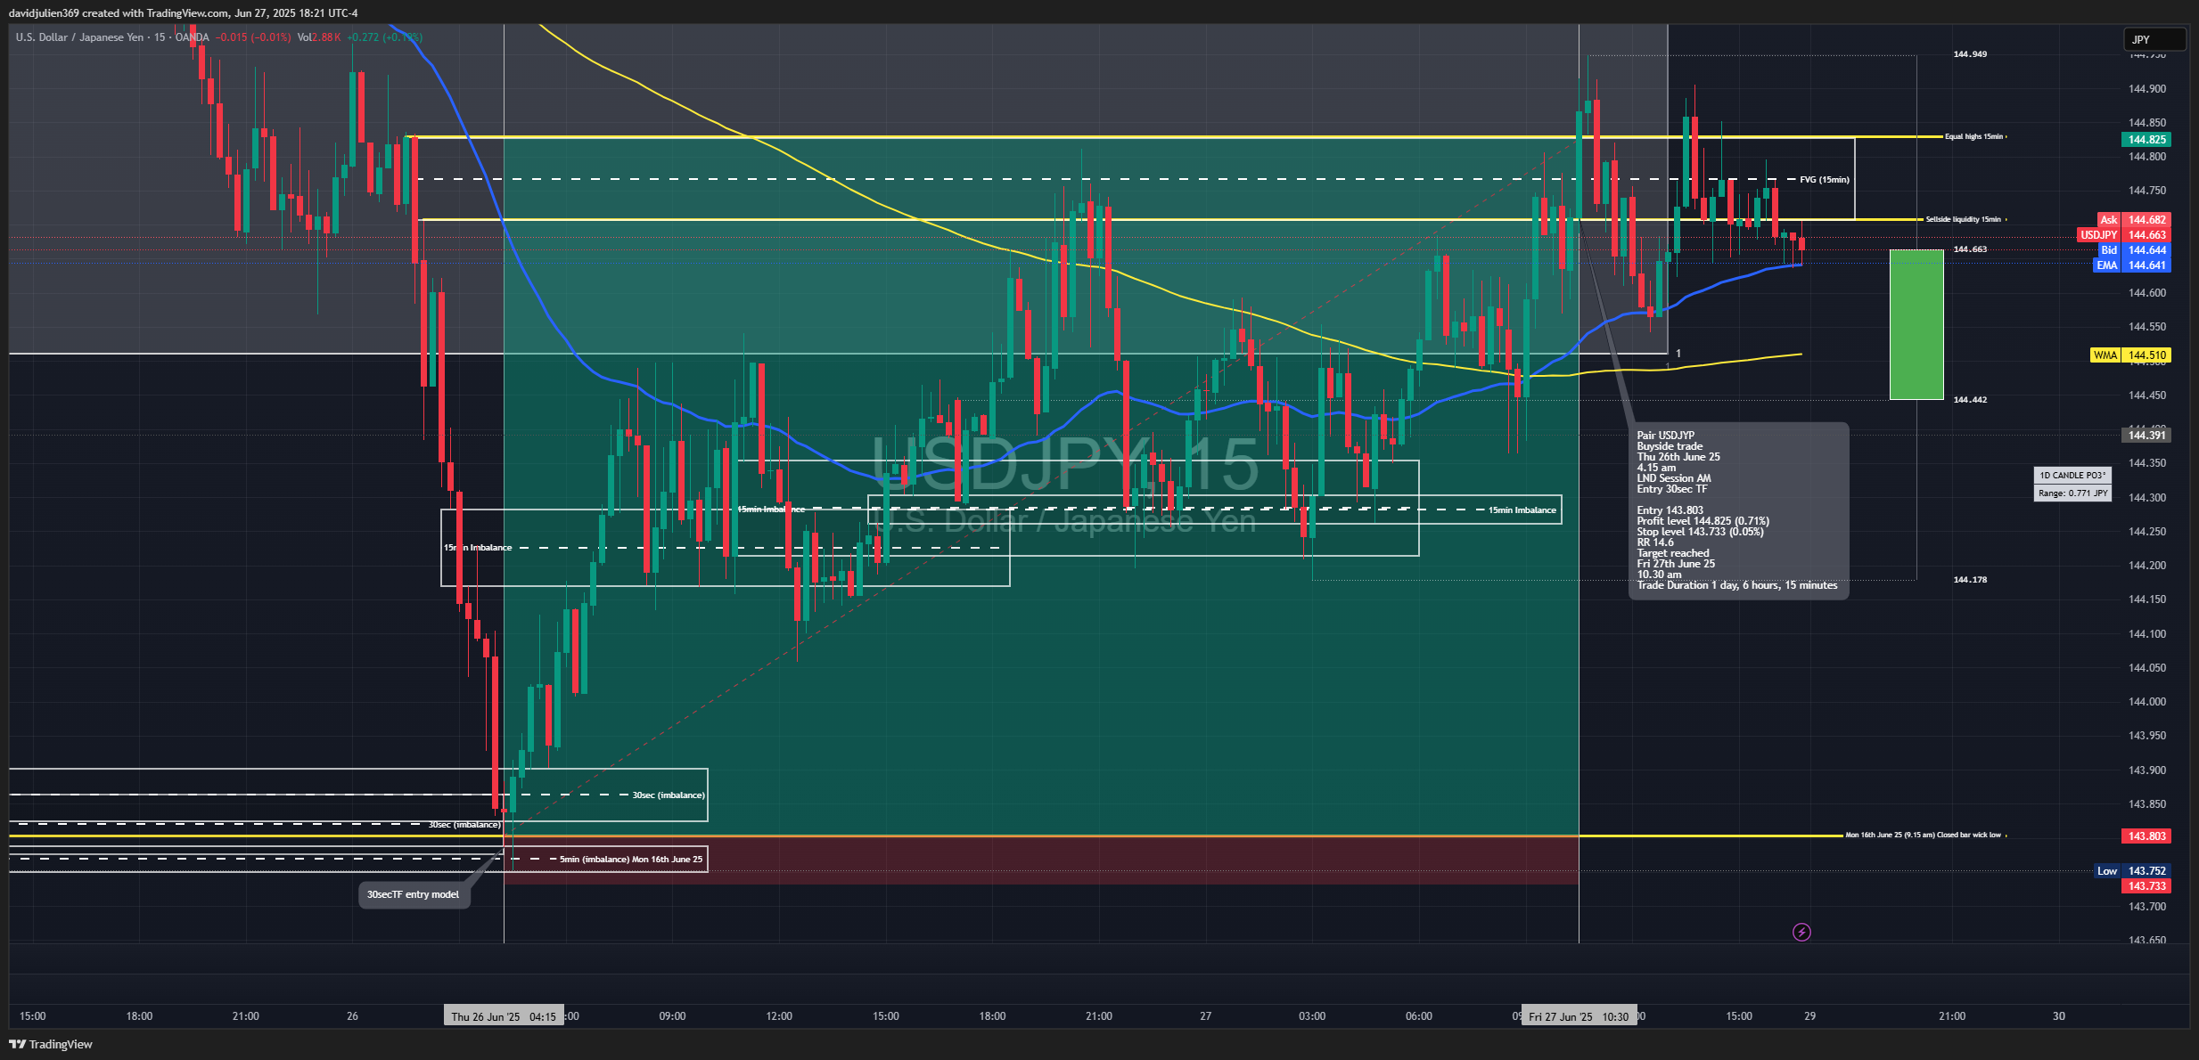
Task: Click the WMA 144.510 price label
Action: tap(2130, 355)
